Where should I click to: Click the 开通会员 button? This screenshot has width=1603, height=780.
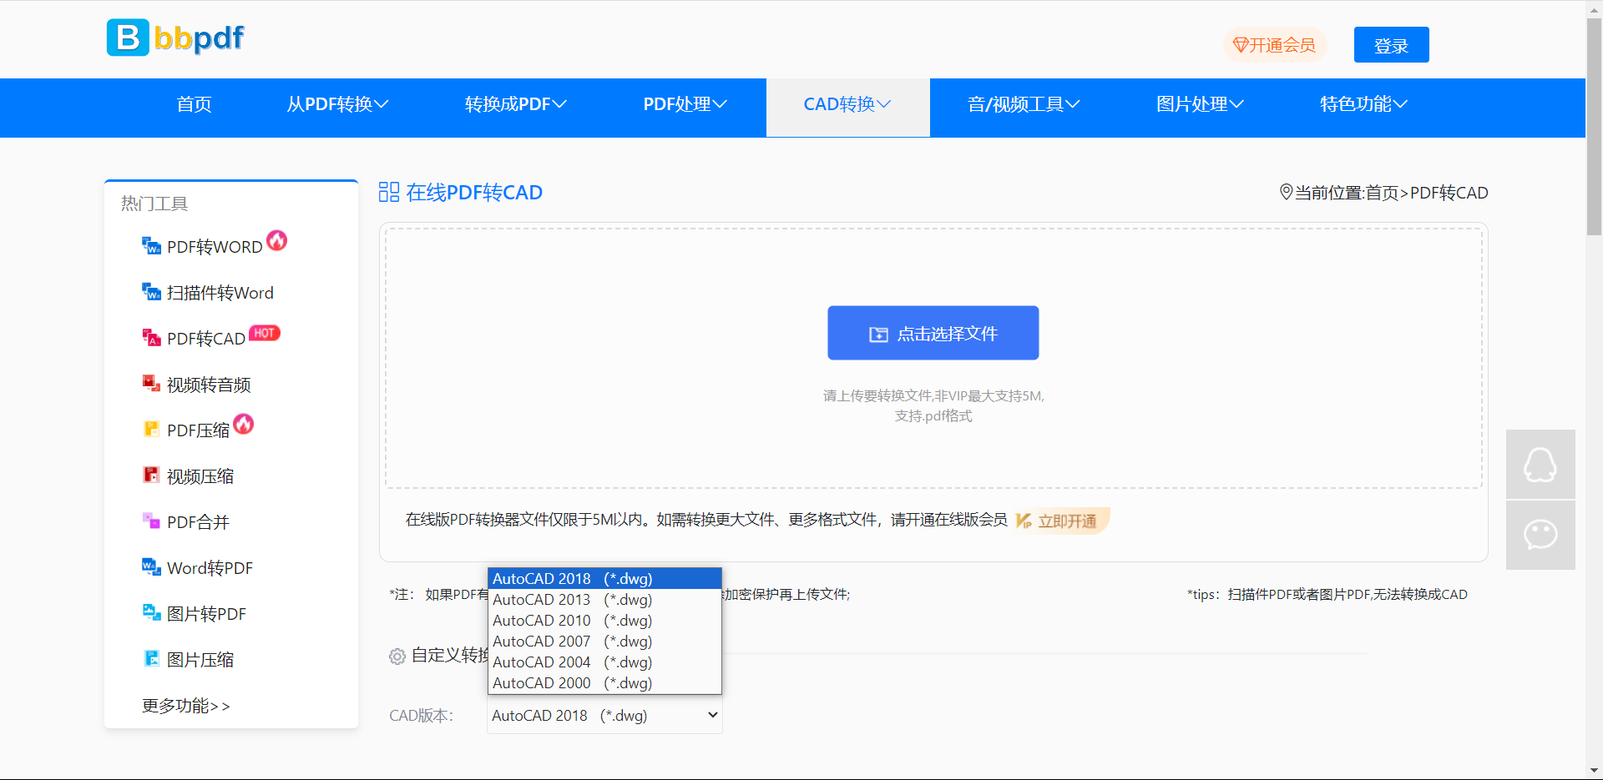coord(1274,45)
